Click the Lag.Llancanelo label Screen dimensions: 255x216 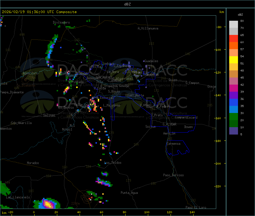pos(18,197)
